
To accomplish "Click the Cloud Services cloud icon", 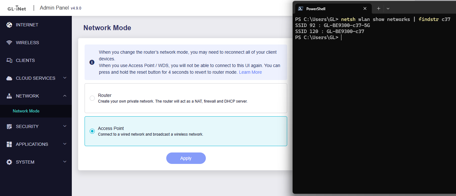I will pos(9,78).
